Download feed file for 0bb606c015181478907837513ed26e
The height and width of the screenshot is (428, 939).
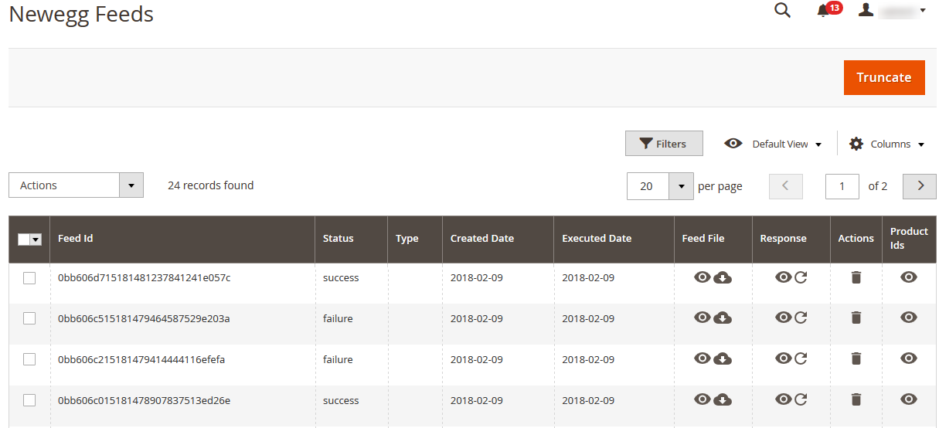click(723, 399)
